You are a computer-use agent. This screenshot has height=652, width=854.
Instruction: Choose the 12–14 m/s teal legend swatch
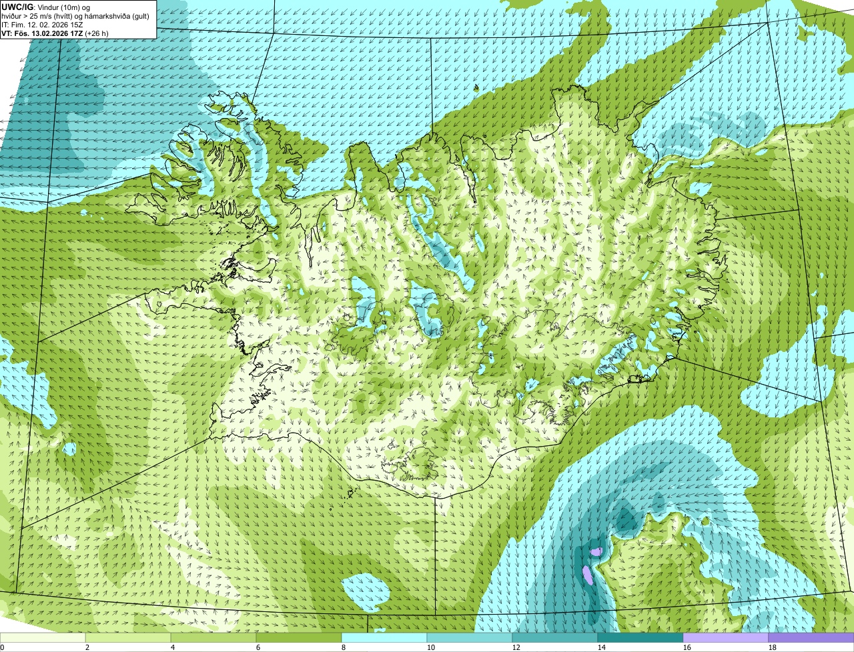click(x=555, y=638)
